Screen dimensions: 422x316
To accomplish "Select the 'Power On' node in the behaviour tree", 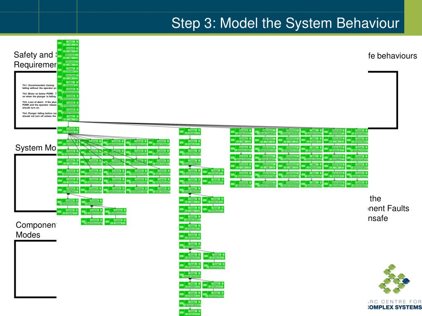I will click(x=68, y=118).
